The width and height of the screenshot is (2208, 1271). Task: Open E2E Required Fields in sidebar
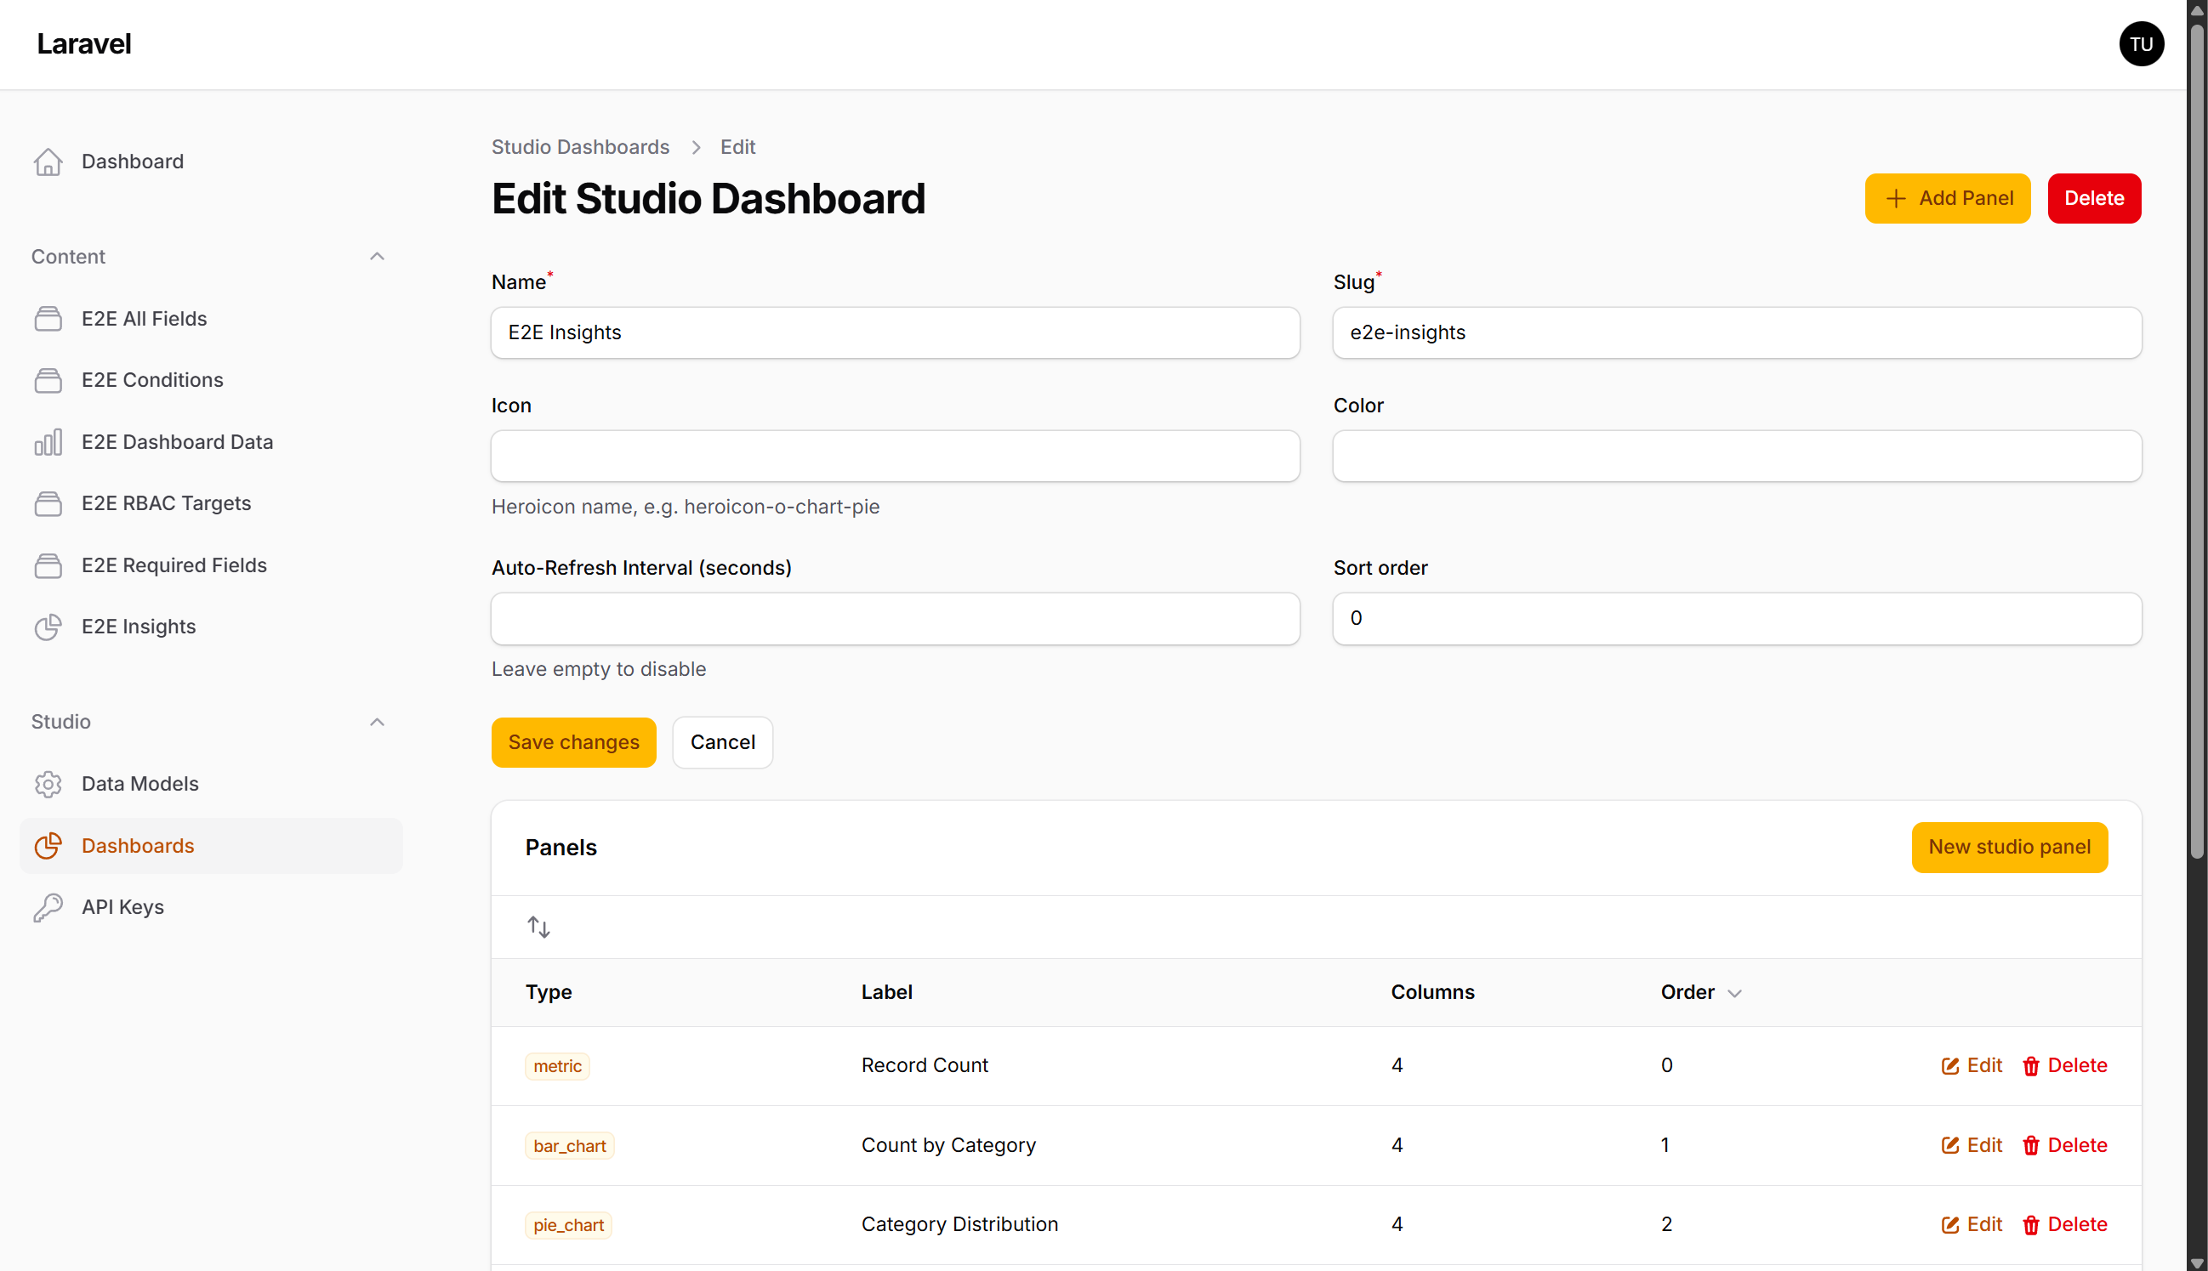(x=174, y=565)
